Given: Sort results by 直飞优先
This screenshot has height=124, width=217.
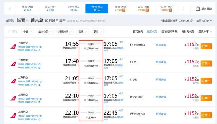Looking at the screenshot, I should pyautogui.click(x=138, y=32).
